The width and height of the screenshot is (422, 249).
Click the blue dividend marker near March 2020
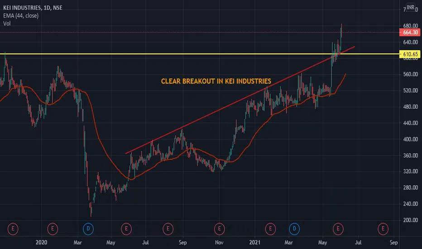coord(88,229)
